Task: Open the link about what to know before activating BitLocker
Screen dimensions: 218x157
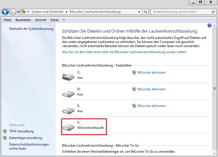Action: pyautogui.click(x=124, y=52)
